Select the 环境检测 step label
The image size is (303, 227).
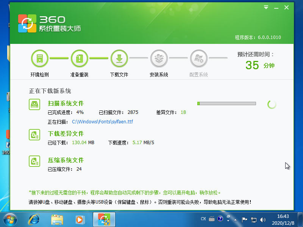40,75
